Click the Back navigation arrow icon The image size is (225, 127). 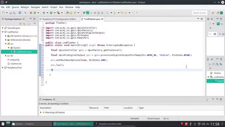click(126, 13)
